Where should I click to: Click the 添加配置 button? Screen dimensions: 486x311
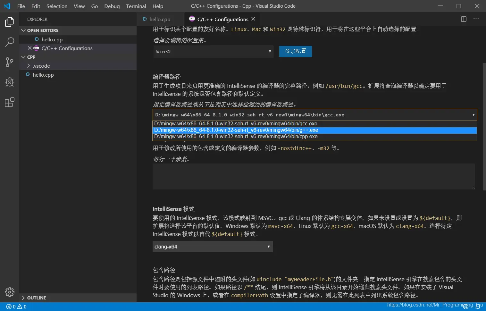(296, 51)
